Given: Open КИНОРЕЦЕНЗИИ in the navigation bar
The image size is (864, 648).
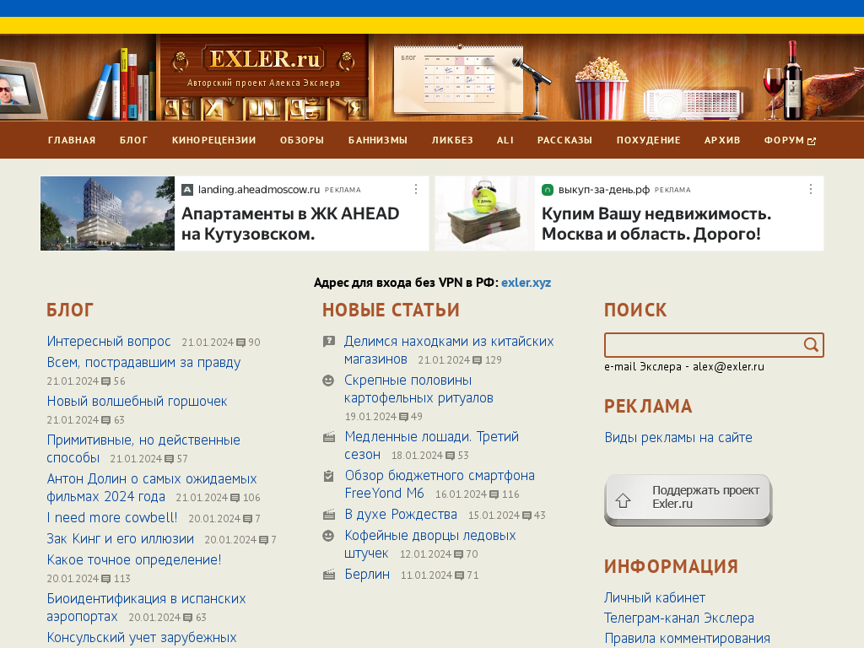Looking at the screenshot, I should tap(213, 140).
